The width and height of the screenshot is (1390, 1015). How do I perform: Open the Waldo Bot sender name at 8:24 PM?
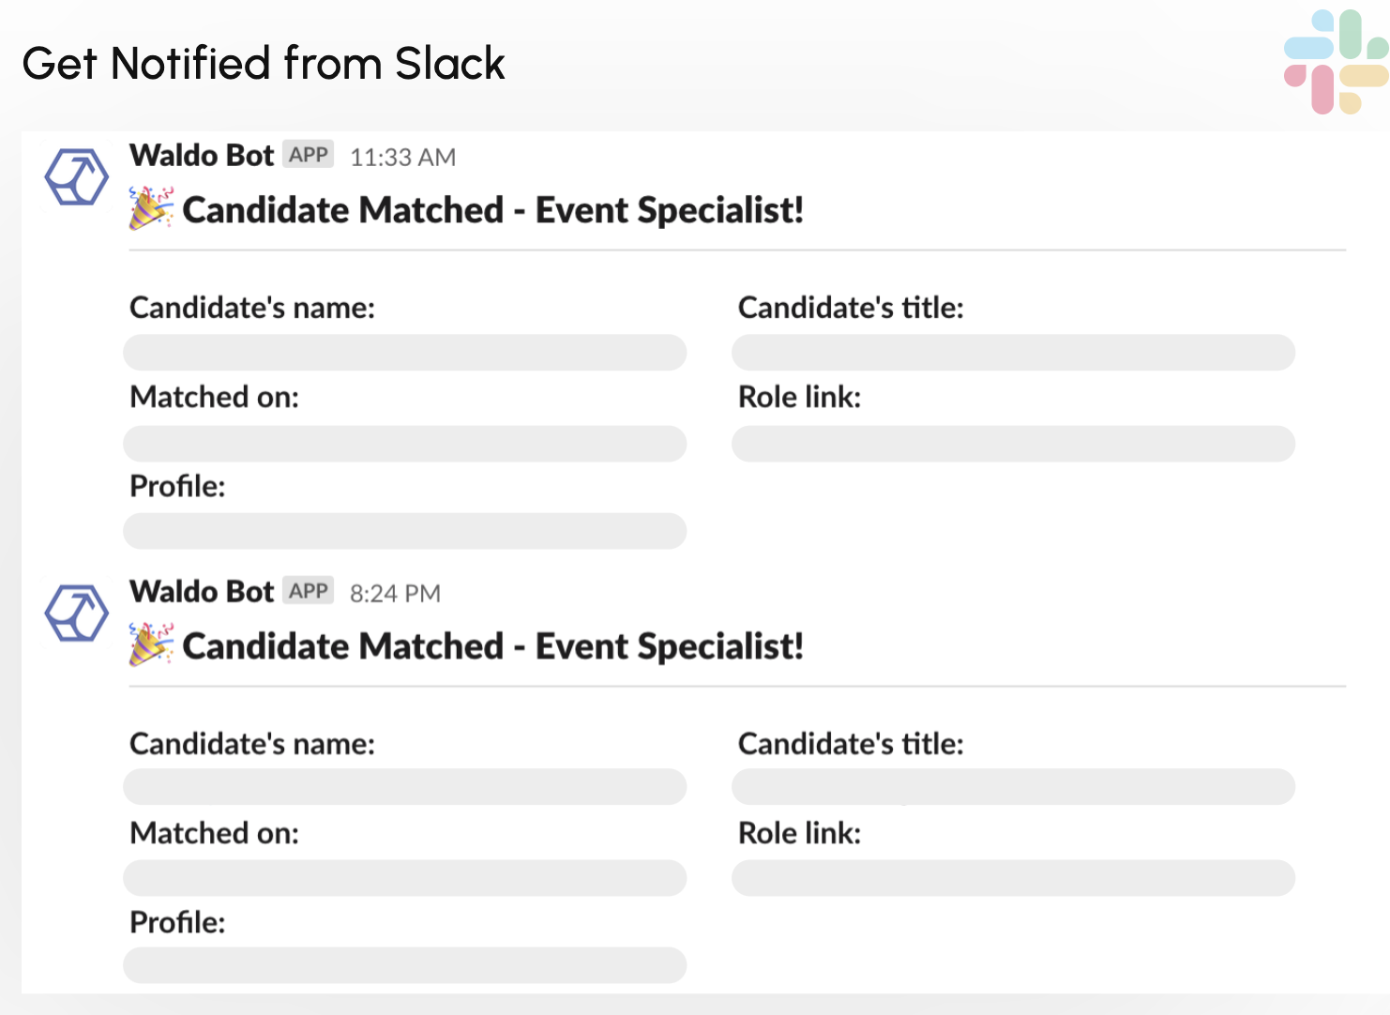point(202,591)
